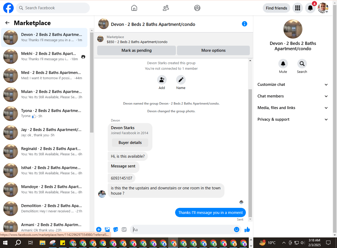The image size is (337, 248).
Task: Open Buyer details
Action: [x=130, y=143]
